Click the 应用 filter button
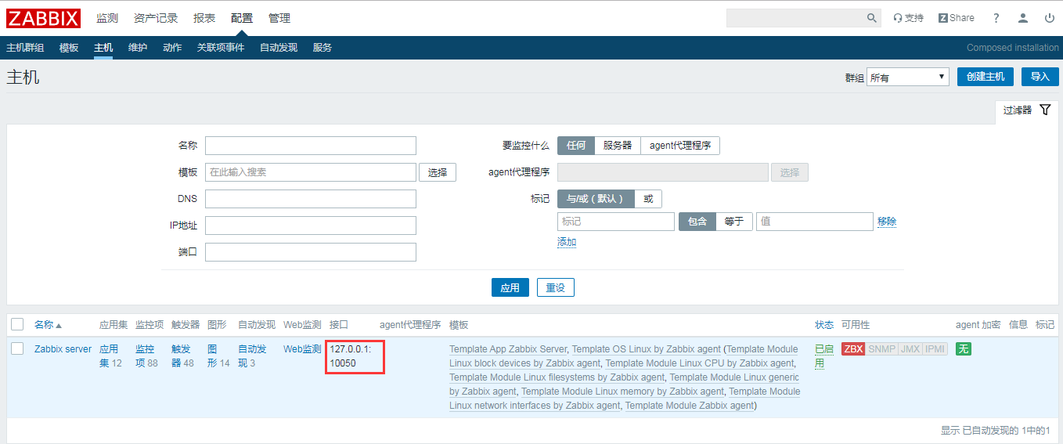1063x444 pixels. [x=510, y=287]
